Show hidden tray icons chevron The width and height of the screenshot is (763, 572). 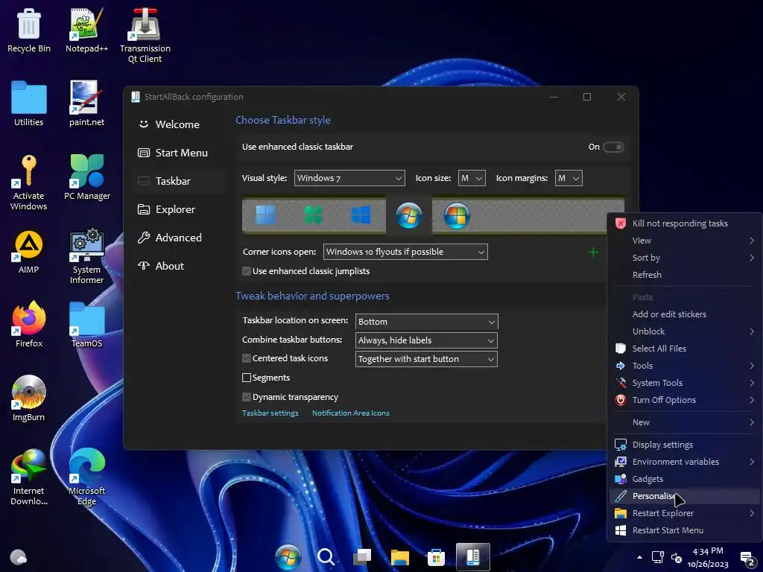(639, 557)
